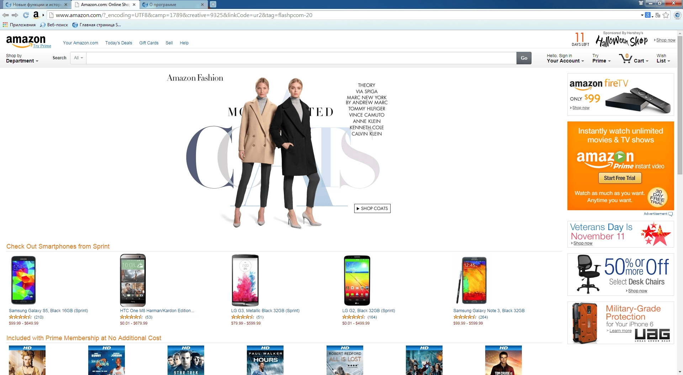Click the translate page icon in address bar
Screen dimensions: 683x375
(x=658, y=15)
